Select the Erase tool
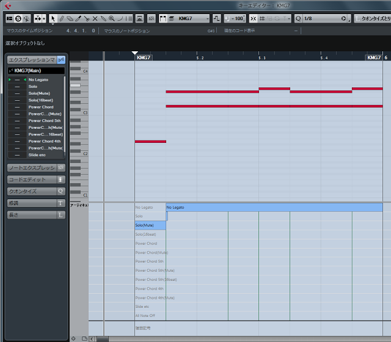Screen dimensions: 391x342 click(x=70, y=18)
